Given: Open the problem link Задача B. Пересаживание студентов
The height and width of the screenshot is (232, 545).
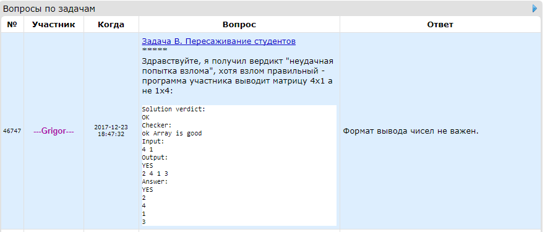Looking at the screenshot, I should [218, 41].
